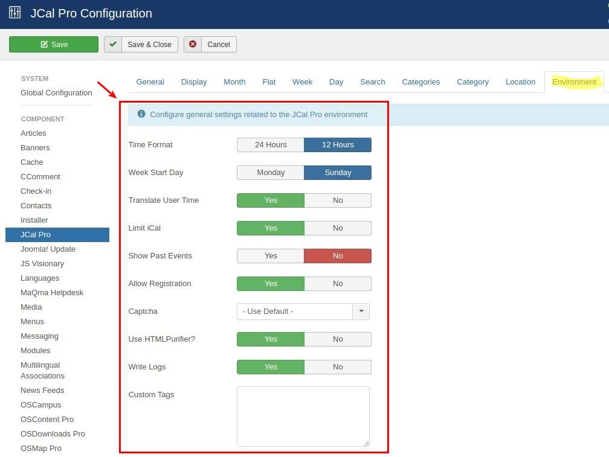Set Show Past Events to No
The height and width of the screenshot is (457, 609).
(x=338, y=255)
